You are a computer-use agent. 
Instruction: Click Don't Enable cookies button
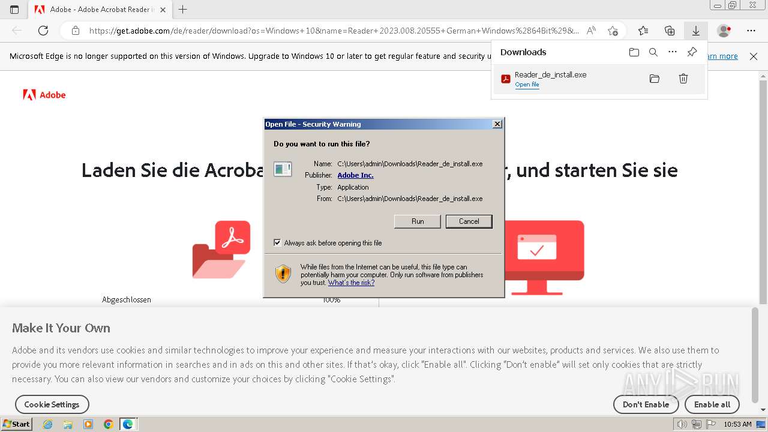click(x=646, y=404)
